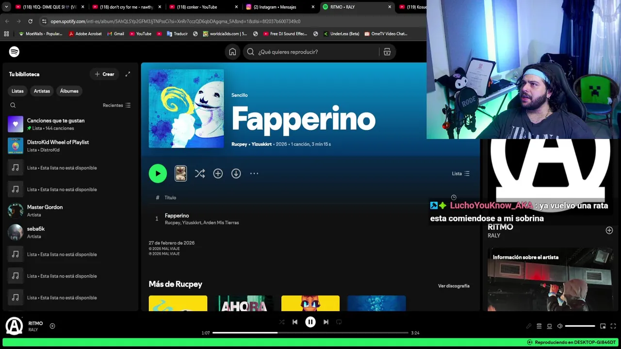The height and width of the screenshot is (349, 621).
Task: View site info icon in the address bar
Action: tap(44, 21)
